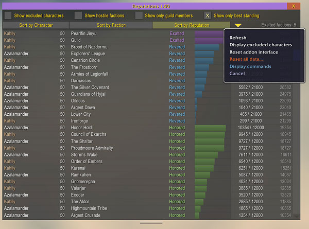309x229 pixels.
Task: Click the Argent Crusade faction entry
Action: coord(85,216)
